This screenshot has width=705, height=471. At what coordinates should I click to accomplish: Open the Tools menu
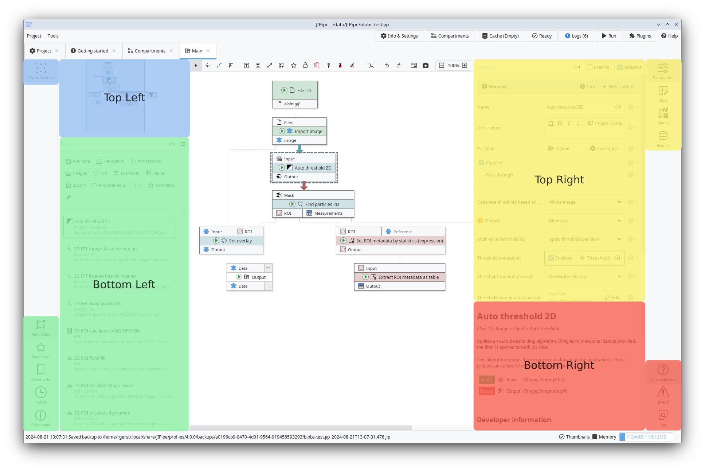tap(53, 36)
